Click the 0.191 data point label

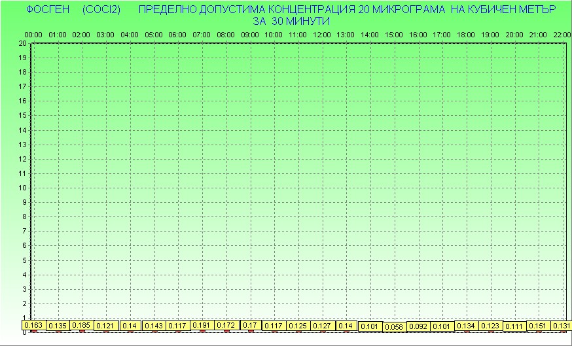pos(202,324)
